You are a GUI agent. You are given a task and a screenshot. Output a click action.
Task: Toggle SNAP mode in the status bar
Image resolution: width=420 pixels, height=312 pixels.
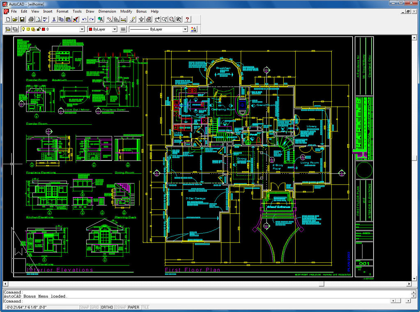[84, 307]
